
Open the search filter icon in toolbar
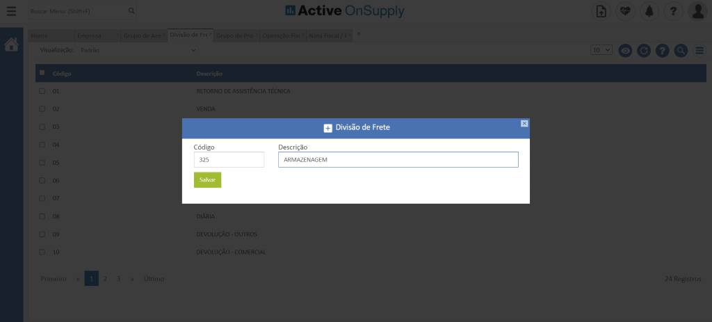pos(681,50)
